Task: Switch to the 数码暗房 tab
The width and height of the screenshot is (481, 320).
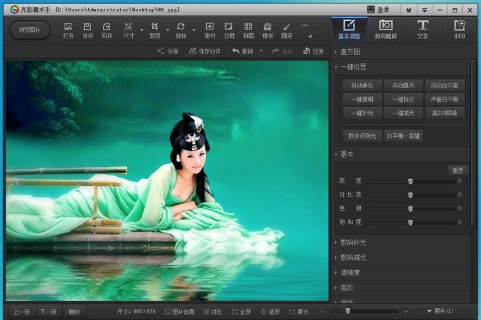Action: [x=386, y=29]
